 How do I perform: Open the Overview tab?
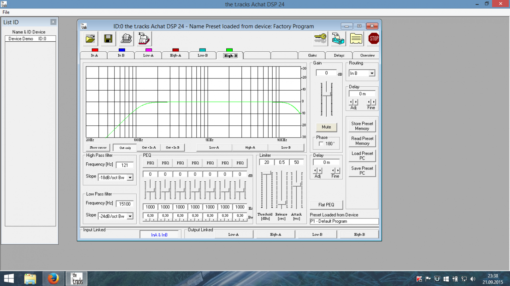click(367, 55)
